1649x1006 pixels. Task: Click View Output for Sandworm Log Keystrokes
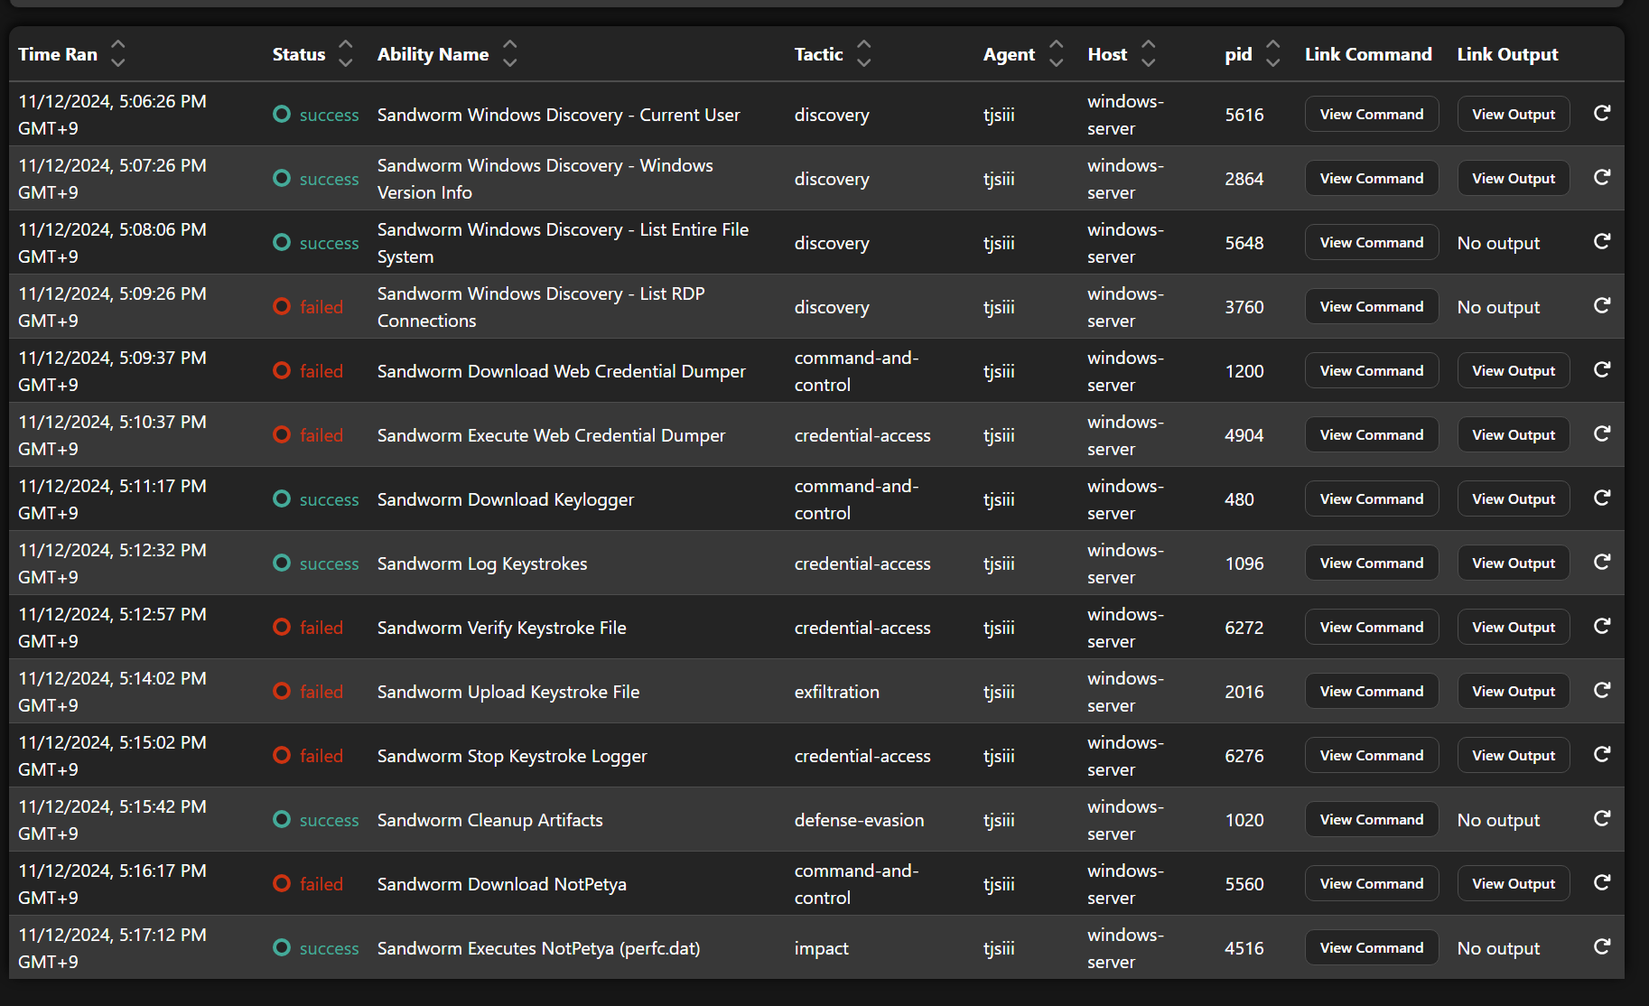[x=1513, y=562]
